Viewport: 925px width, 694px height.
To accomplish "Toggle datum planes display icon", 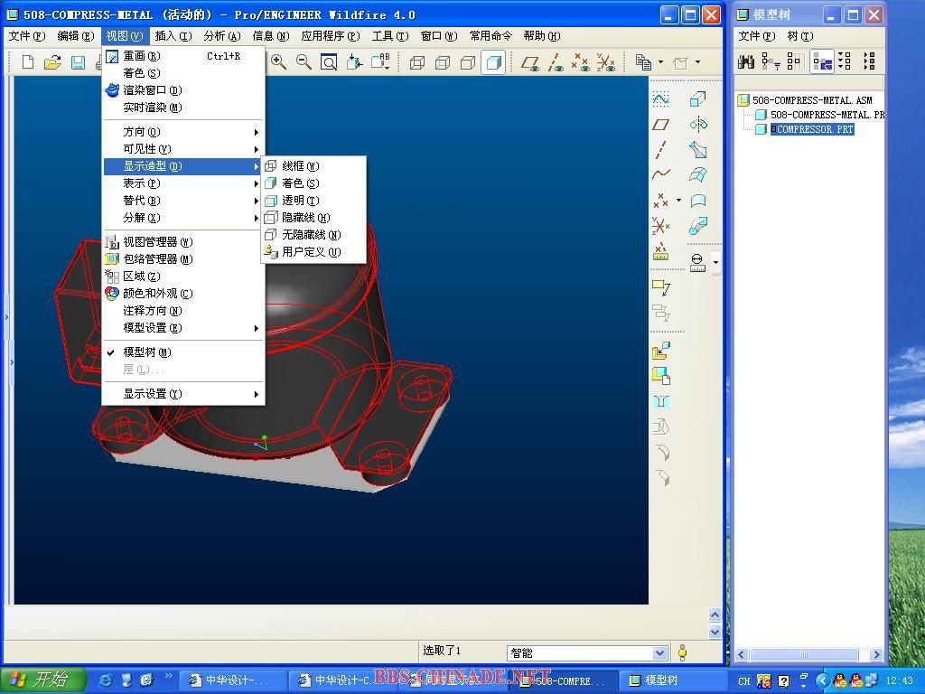I will (530, 62).
